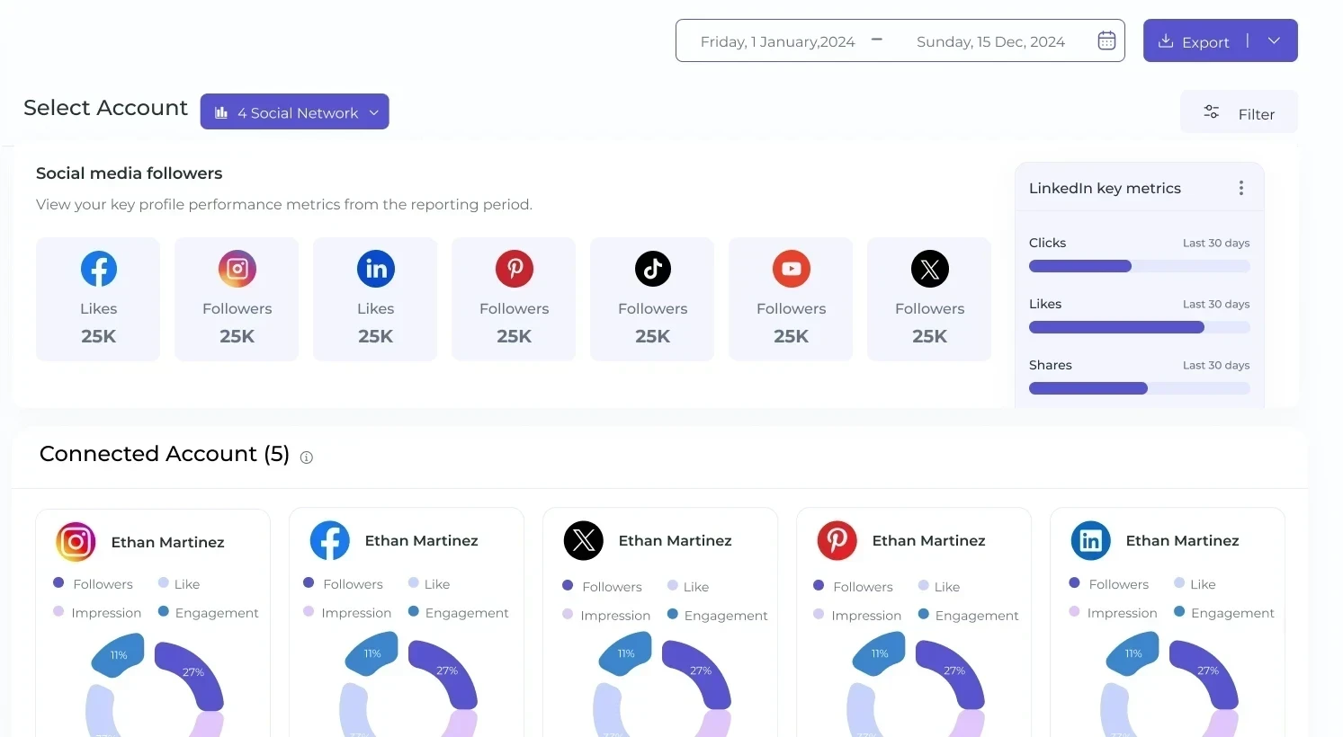
Task: Click the Facebook logo in connected account card
Action: [x=330, y=540]
